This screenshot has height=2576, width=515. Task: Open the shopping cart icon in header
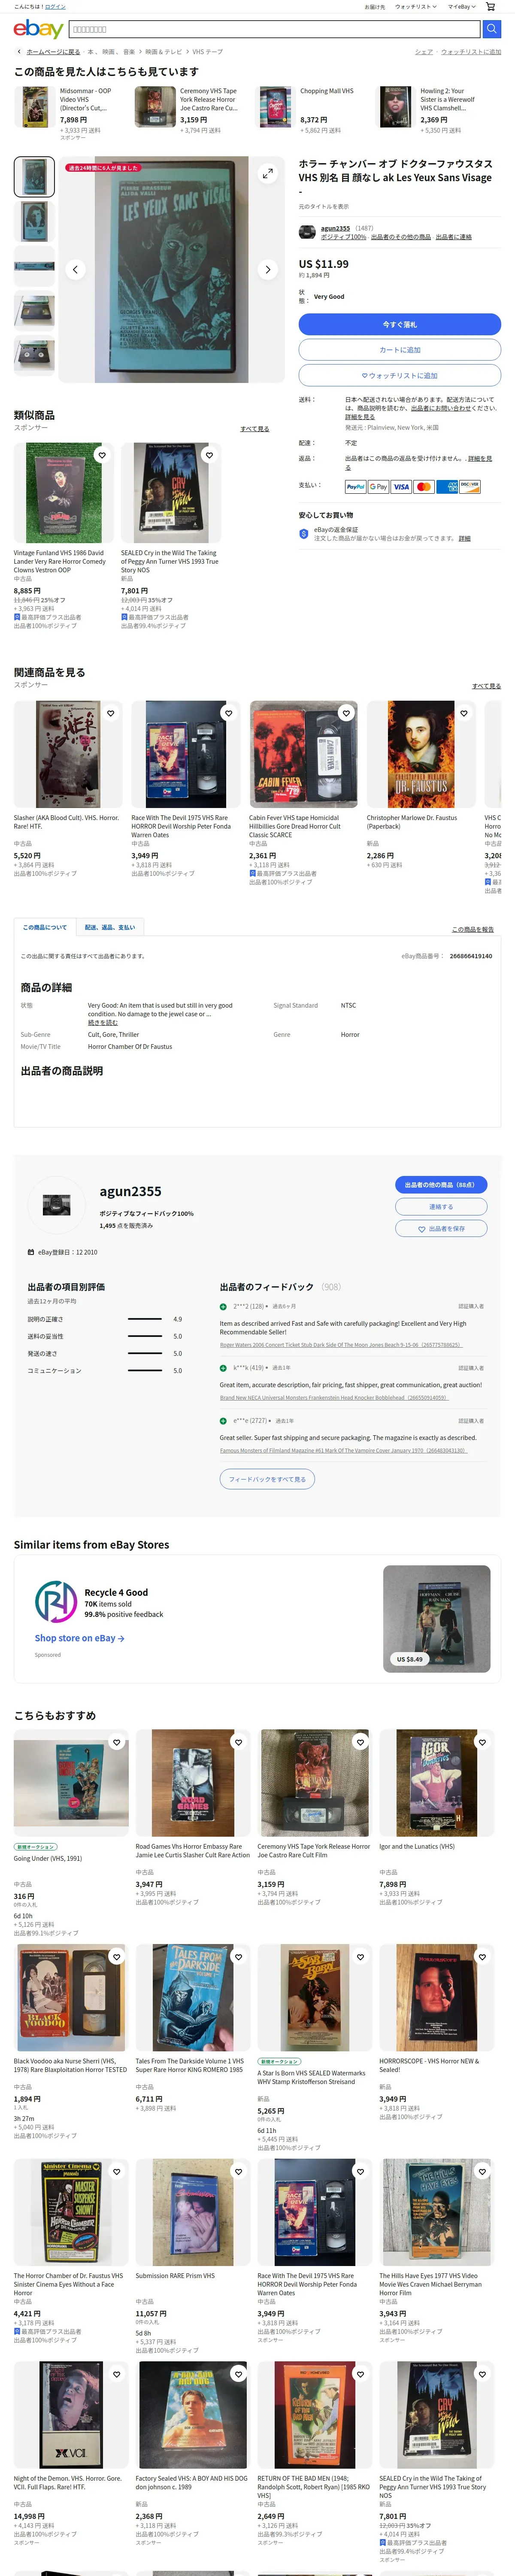point(490,7)
